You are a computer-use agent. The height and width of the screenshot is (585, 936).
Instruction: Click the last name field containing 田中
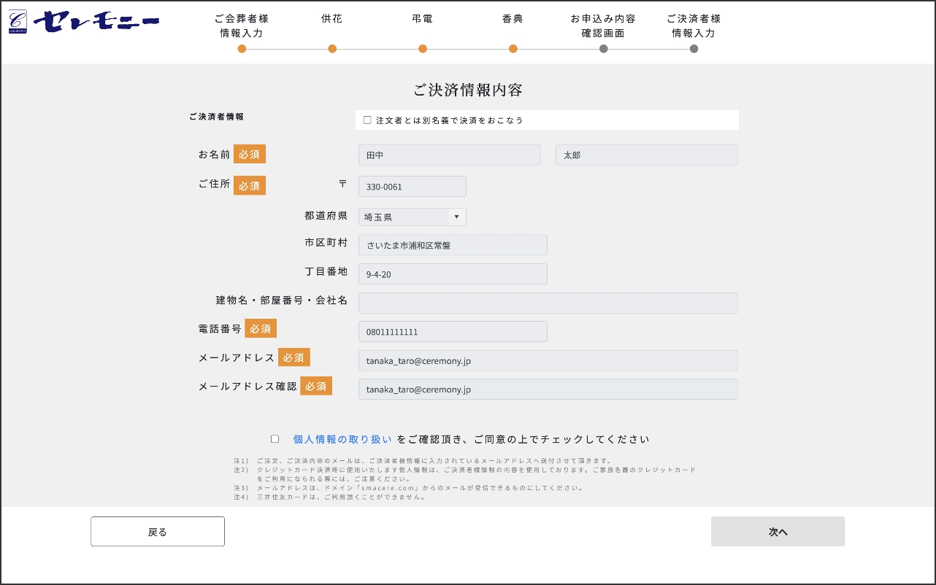coord(449,155)
